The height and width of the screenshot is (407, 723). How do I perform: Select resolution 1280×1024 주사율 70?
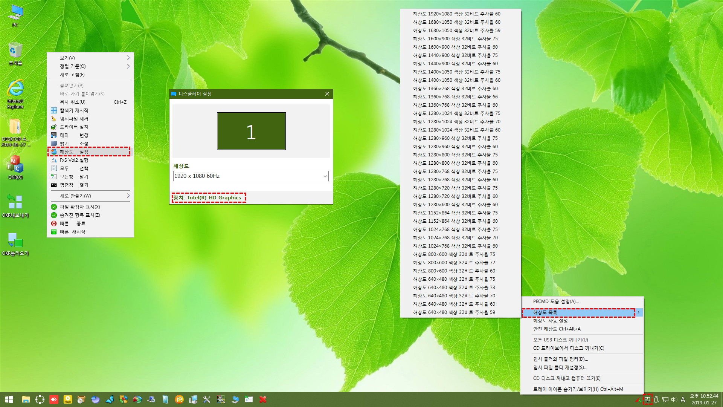(460, 122)
